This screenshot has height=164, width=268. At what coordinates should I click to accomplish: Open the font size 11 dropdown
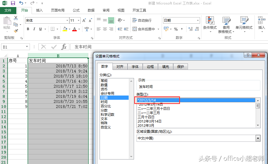pos(78,21)
